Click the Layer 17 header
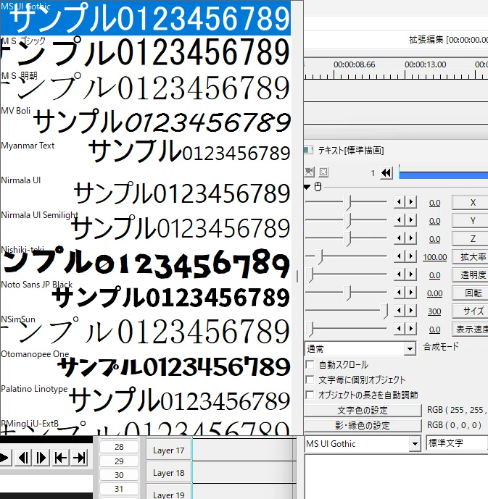Viewport: 488px width, 499px height. click(168, 450)
